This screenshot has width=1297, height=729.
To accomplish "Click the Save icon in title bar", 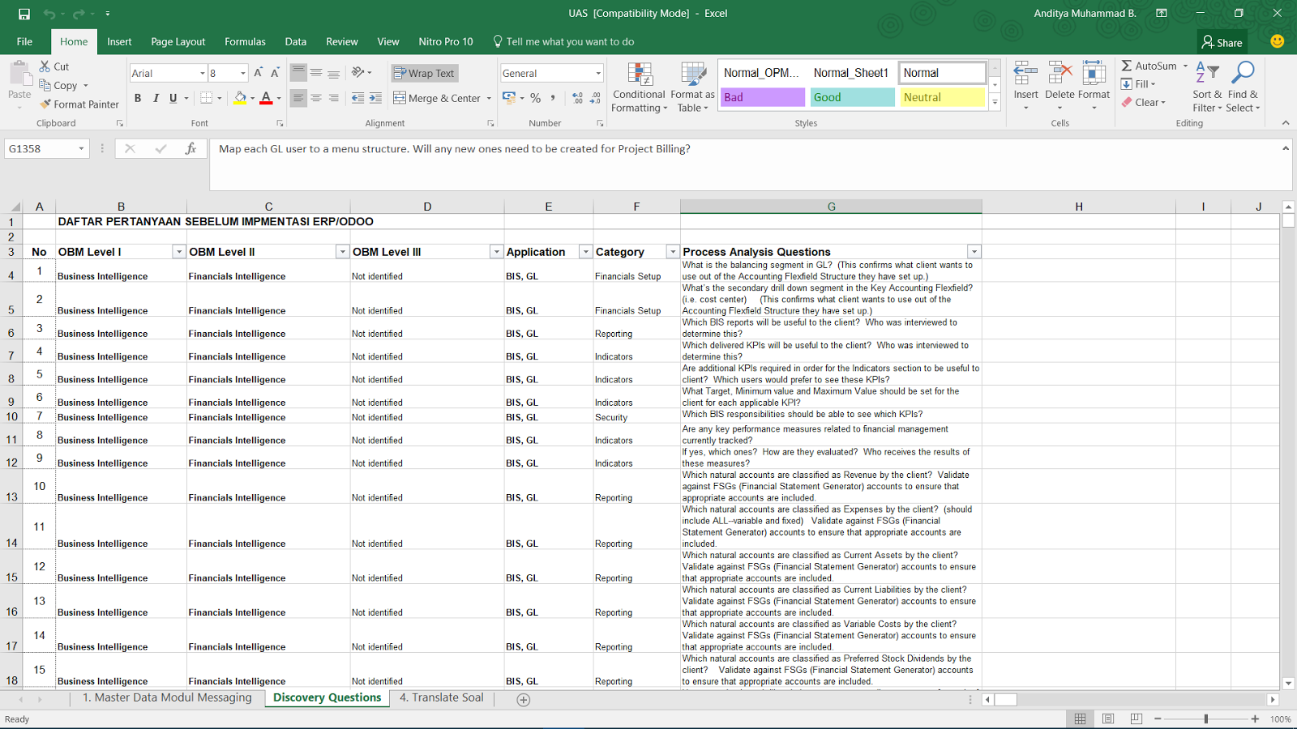I will coord(24,14).
